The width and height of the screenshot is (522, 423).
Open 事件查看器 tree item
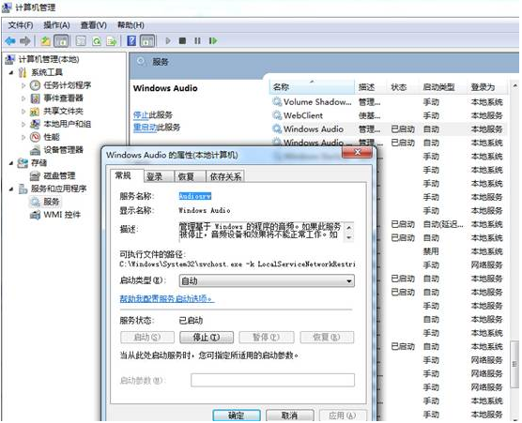[x=63, y=98]
